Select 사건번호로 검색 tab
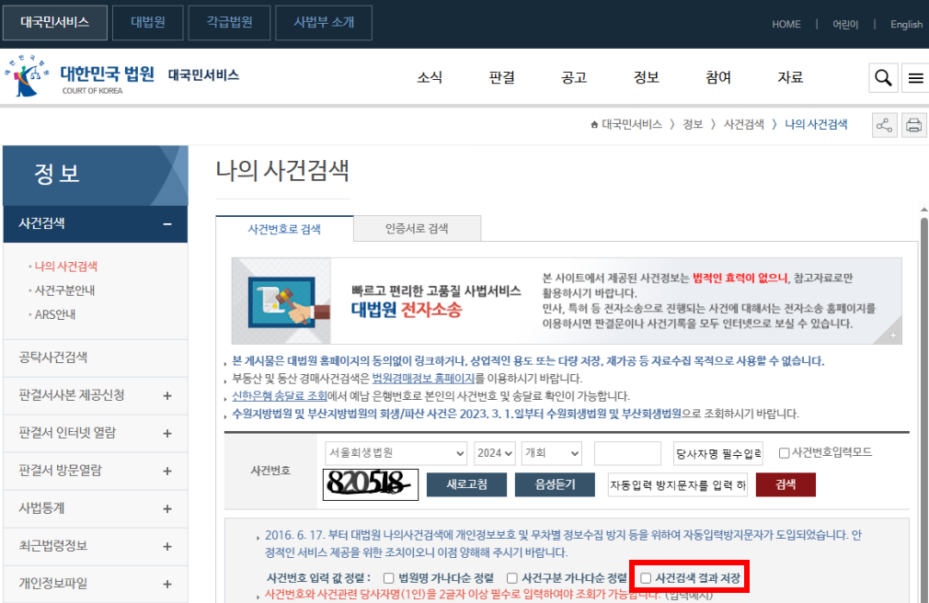This screenshot has height=603, width=929. point(284,229)
